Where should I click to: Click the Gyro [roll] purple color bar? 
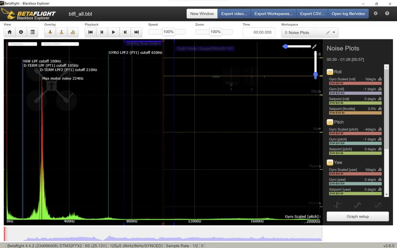(x=355, y=93)
